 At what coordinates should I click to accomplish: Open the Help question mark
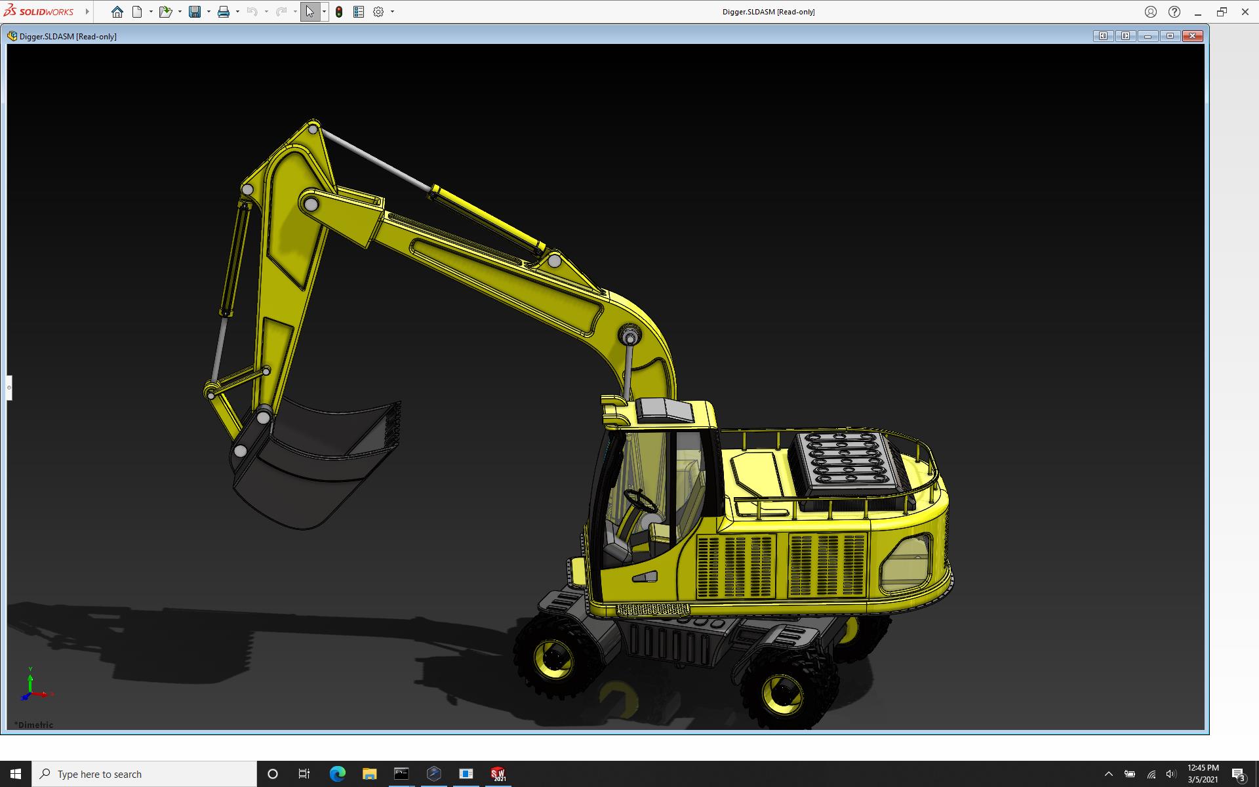[x=1174, y=12]
